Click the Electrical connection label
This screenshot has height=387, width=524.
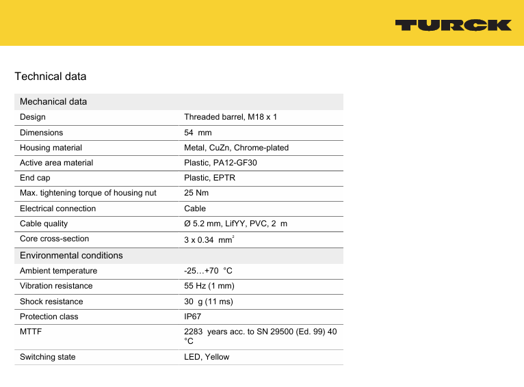tap(57, 209)
